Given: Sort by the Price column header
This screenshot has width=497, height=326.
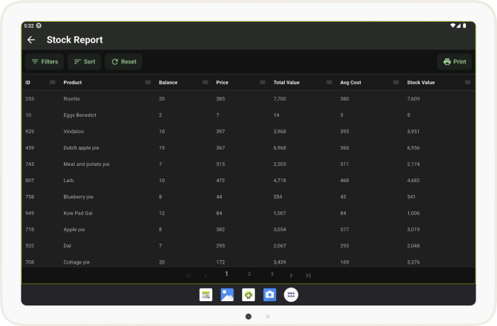Looking at the screenshot, I should click(222, 83).
